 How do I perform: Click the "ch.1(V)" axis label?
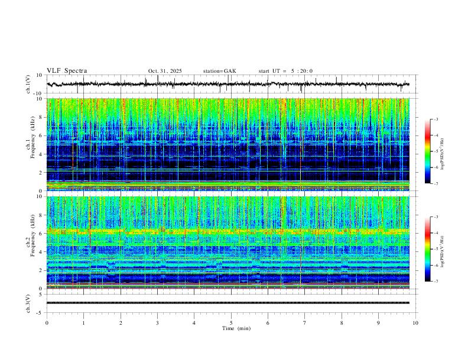point(28,84)
